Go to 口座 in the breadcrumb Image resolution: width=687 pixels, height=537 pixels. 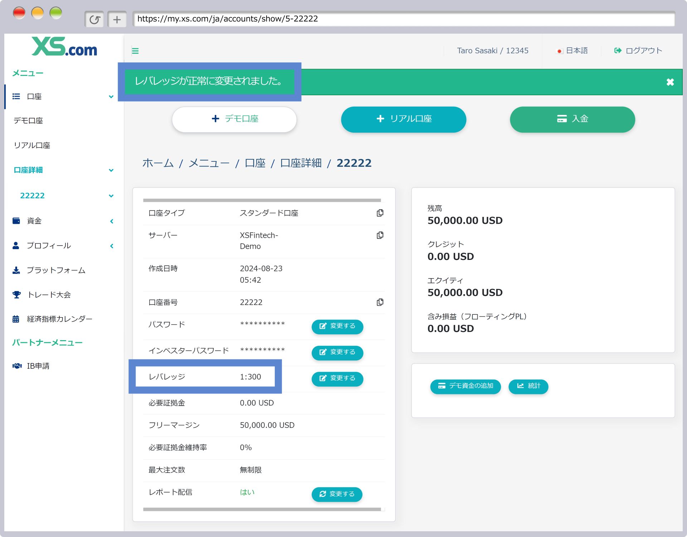[x=255, y=163]
